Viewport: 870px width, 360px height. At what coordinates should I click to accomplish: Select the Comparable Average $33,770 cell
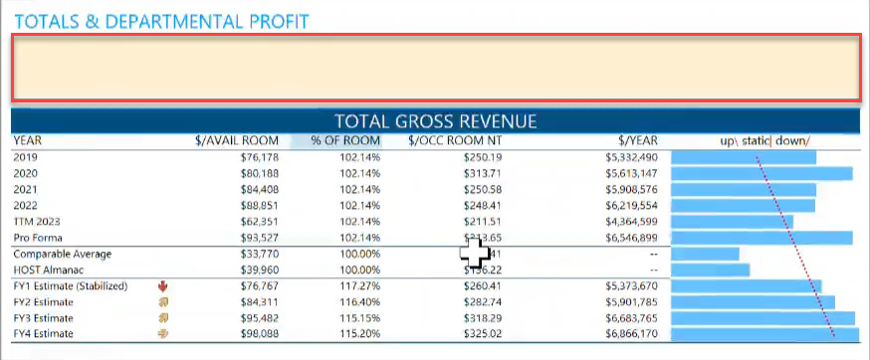260,254
